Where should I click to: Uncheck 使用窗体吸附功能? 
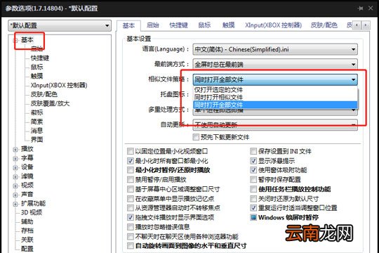coord(253,170)
